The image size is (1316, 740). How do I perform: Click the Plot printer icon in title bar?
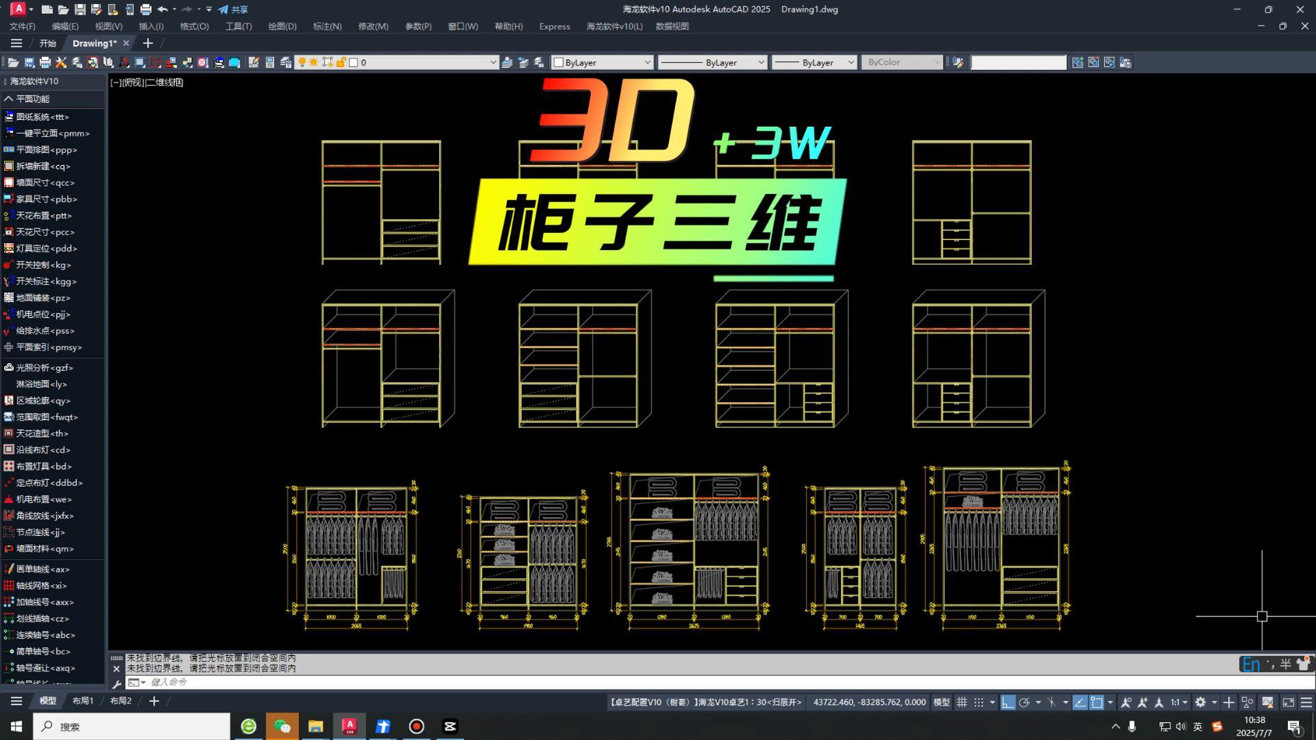[145, 10]
